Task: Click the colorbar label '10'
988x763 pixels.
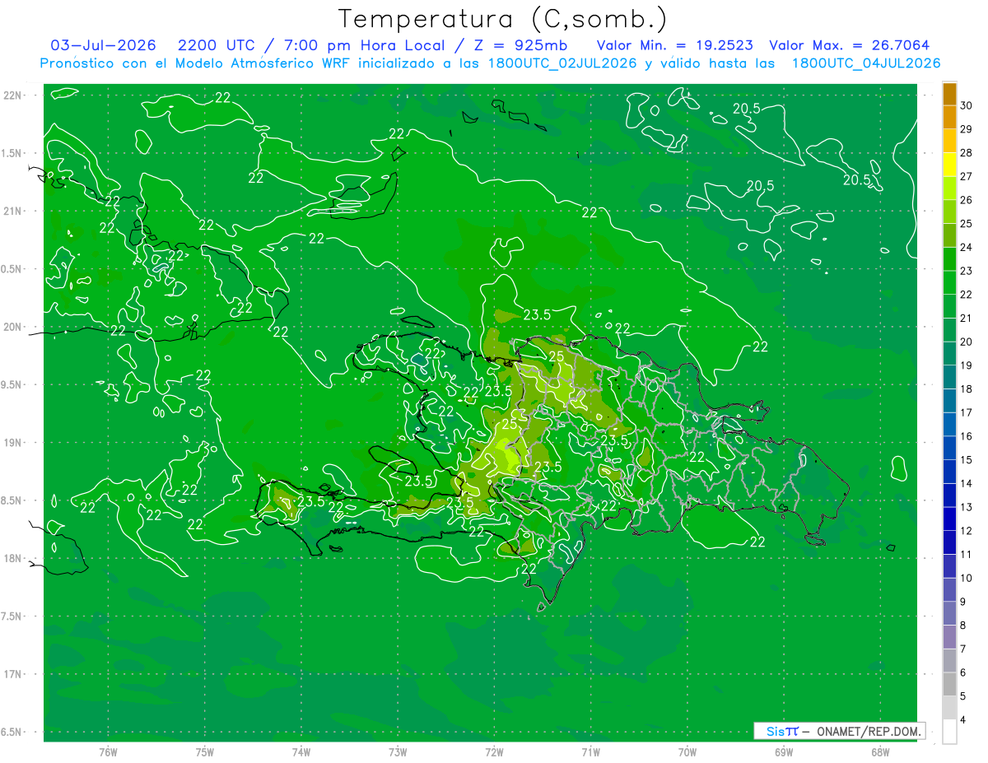Action: 966,578
